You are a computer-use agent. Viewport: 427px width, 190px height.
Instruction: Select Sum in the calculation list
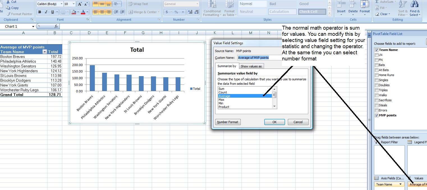point(245,89)
